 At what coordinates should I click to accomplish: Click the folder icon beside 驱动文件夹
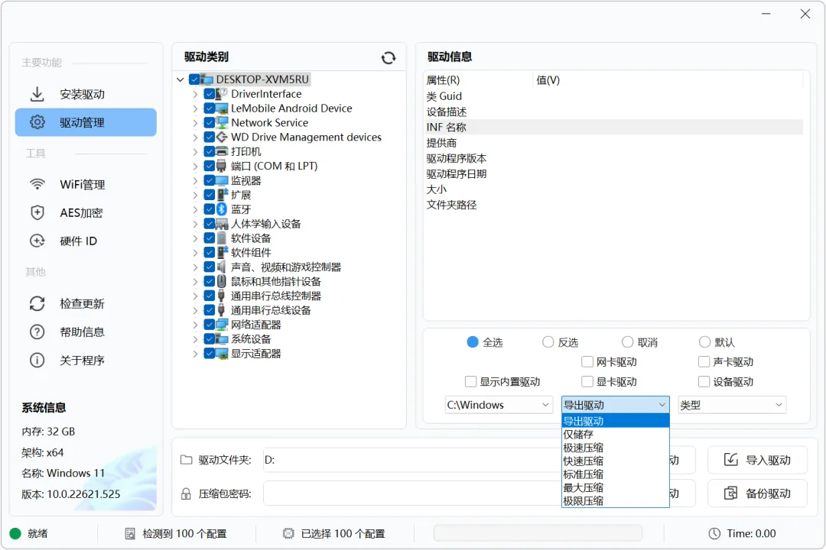click(186, 459)
